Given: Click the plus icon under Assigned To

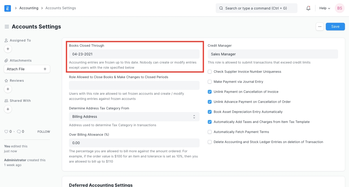Looking at the screenshot, I should point(8,49).
